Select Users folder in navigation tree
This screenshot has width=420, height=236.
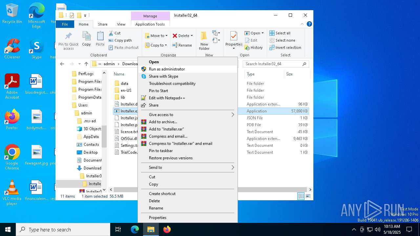click(83, 105)
